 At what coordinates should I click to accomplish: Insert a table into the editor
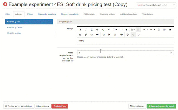80,35
